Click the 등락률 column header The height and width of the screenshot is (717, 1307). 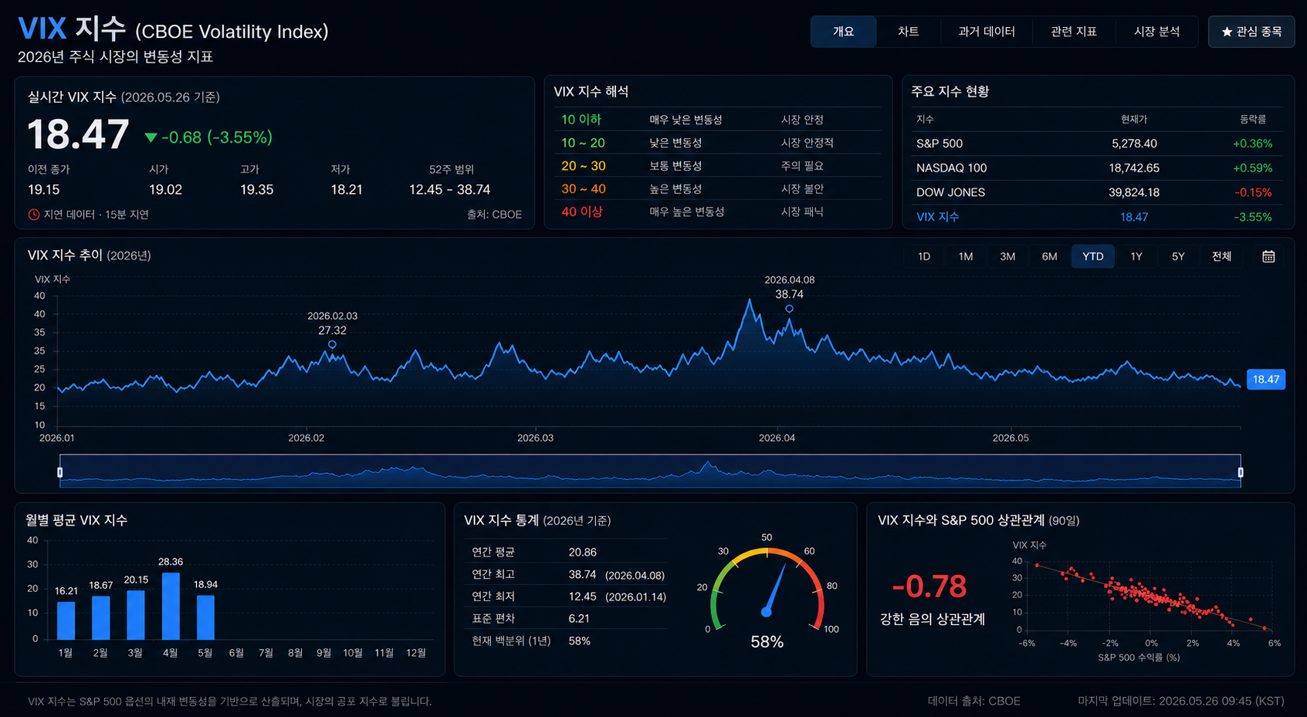click(x=1252, y=119)
